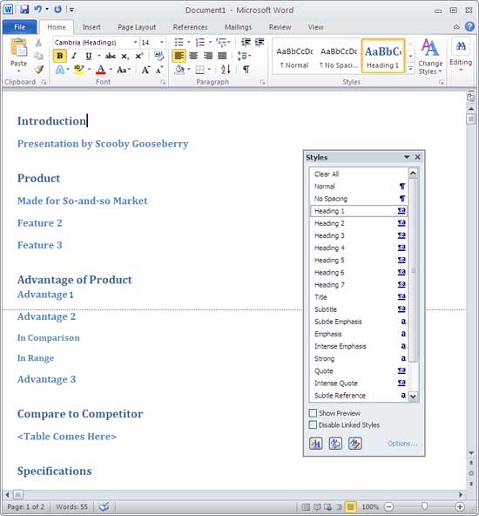The height and width of the screenshot is (516, 479).
Task: Click the Bullets list icon
Action: click(x=179, y=42)
